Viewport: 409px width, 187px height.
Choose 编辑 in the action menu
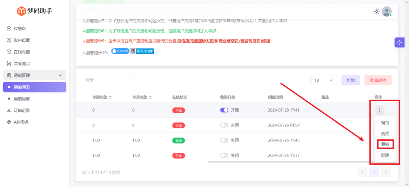pos(385,123)
